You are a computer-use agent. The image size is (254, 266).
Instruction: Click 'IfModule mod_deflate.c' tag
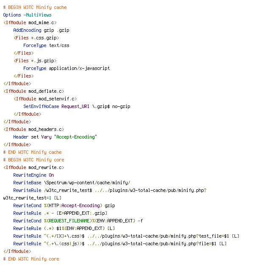pos(34,91)
